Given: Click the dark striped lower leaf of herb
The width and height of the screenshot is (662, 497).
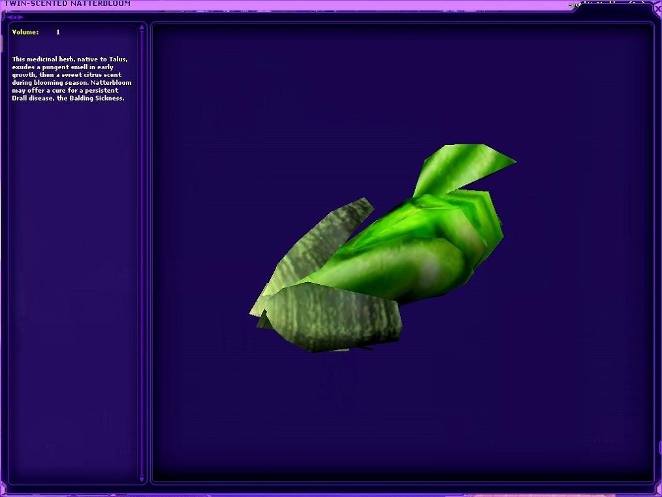Looking at the screenshot, I should point(333,320).
